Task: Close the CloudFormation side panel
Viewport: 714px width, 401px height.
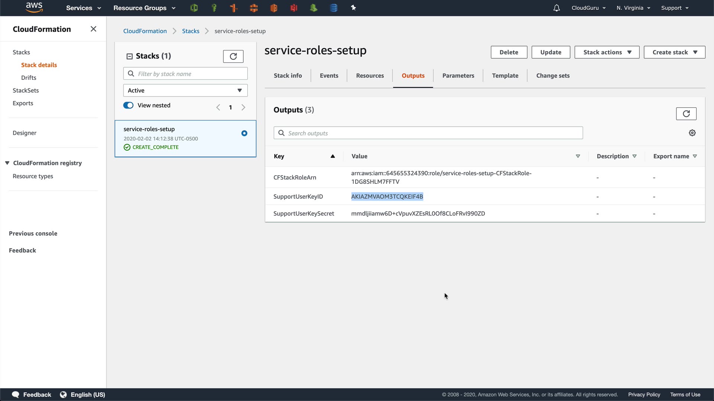Action: 93,29
